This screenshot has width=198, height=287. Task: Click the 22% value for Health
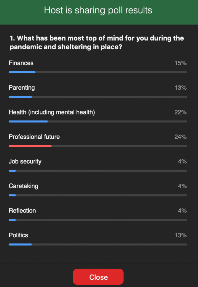(180, 112)
